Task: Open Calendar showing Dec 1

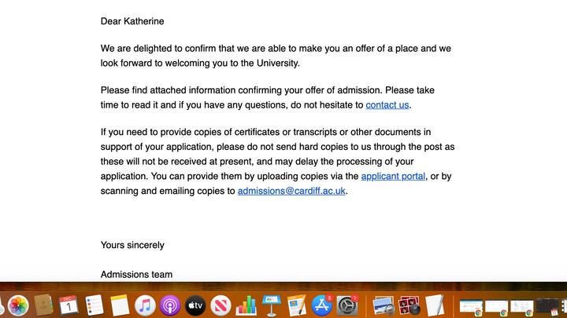Action: click(69, 305)
